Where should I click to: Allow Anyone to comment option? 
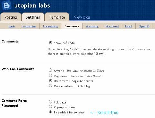click(50, 70)
